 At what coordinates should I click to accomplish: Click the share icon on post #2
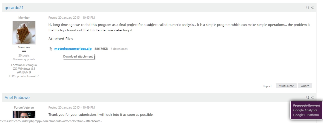[312, 98]
